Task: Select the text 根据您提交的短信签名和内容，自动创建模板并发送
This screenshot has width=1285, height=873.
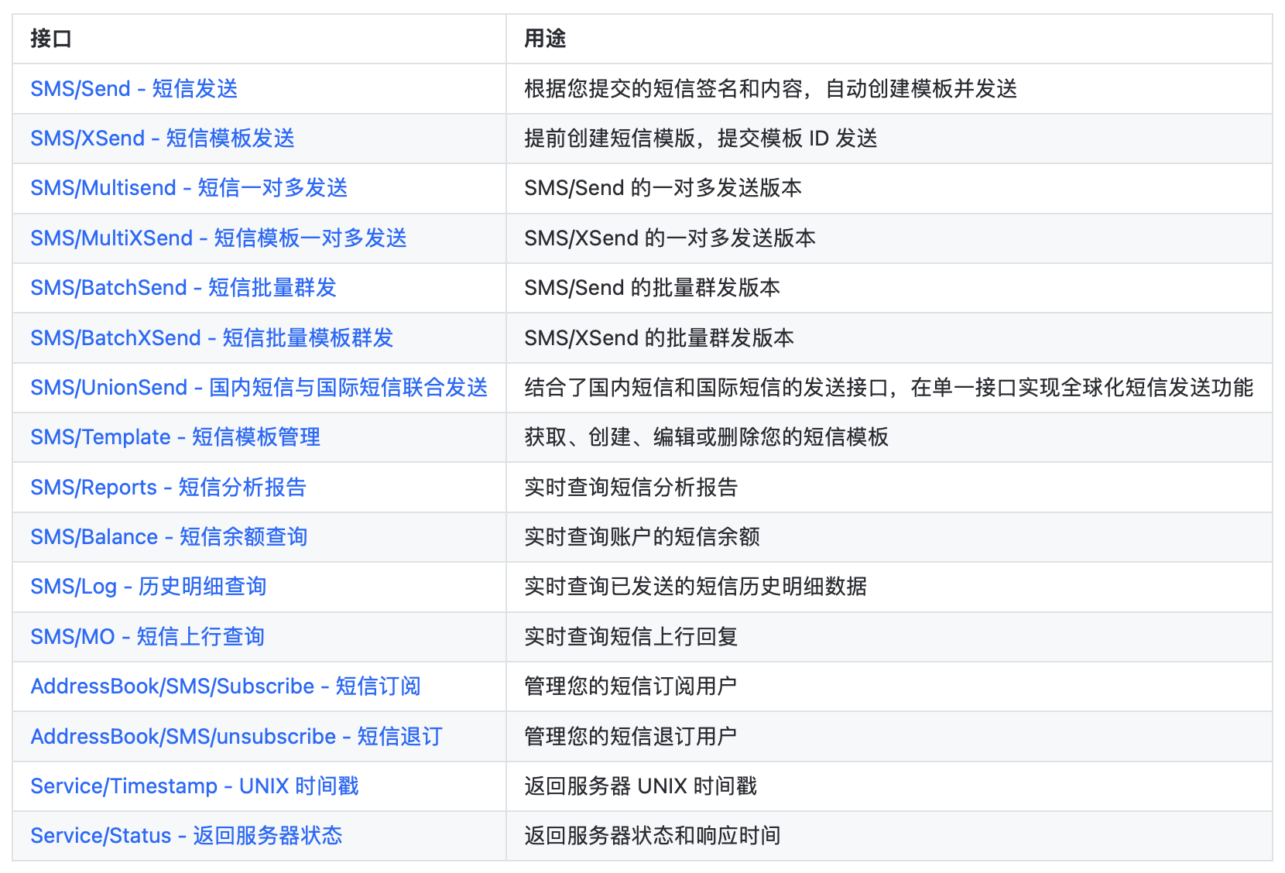Action: [770, 89]
